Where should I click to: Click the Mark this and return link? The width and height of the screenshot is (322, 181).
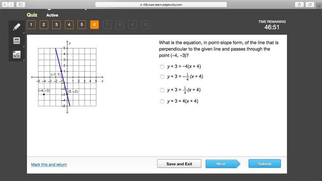(49, 165)
